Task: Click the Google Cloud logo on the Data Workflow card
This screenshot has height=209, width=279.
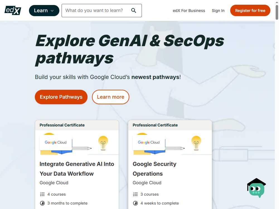Action: (x=55, y=142)
